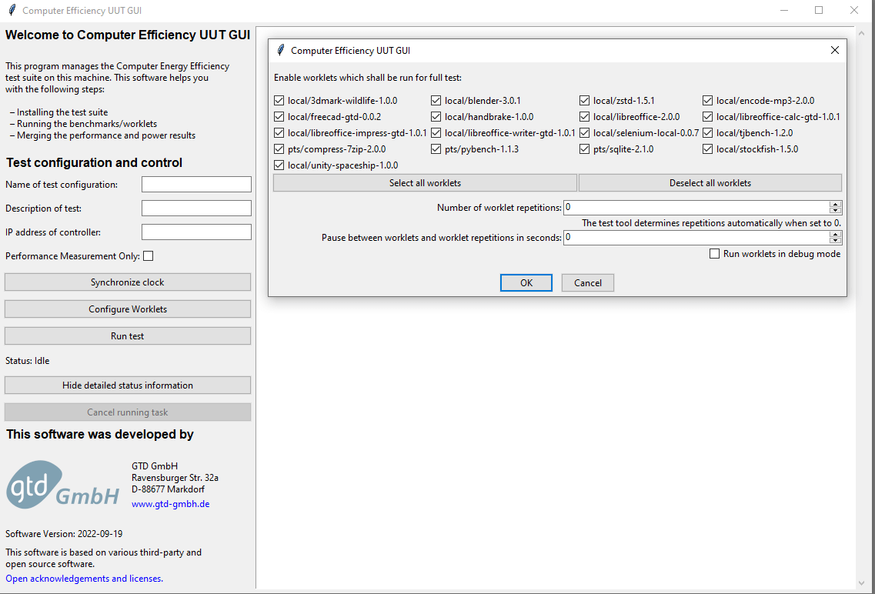The image size is (875, 594).
Task: Confirm the worklet dialog with OK
Action: (526, 283)
